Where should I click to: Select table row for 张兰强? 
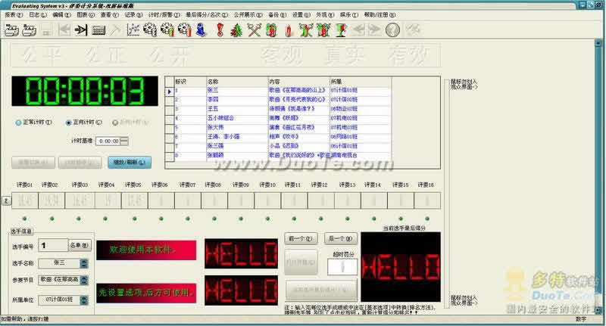click(283, 146)
